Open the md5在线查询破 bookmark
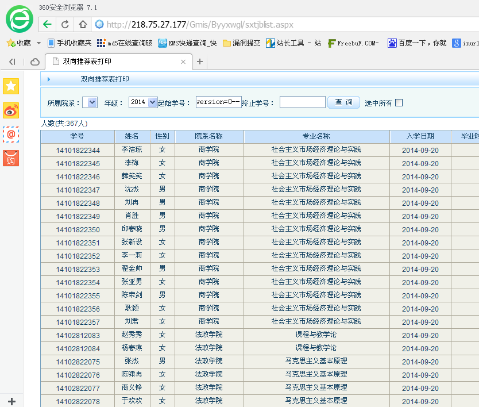The width and height of the screenshot is (479, 407). (125, 43)
